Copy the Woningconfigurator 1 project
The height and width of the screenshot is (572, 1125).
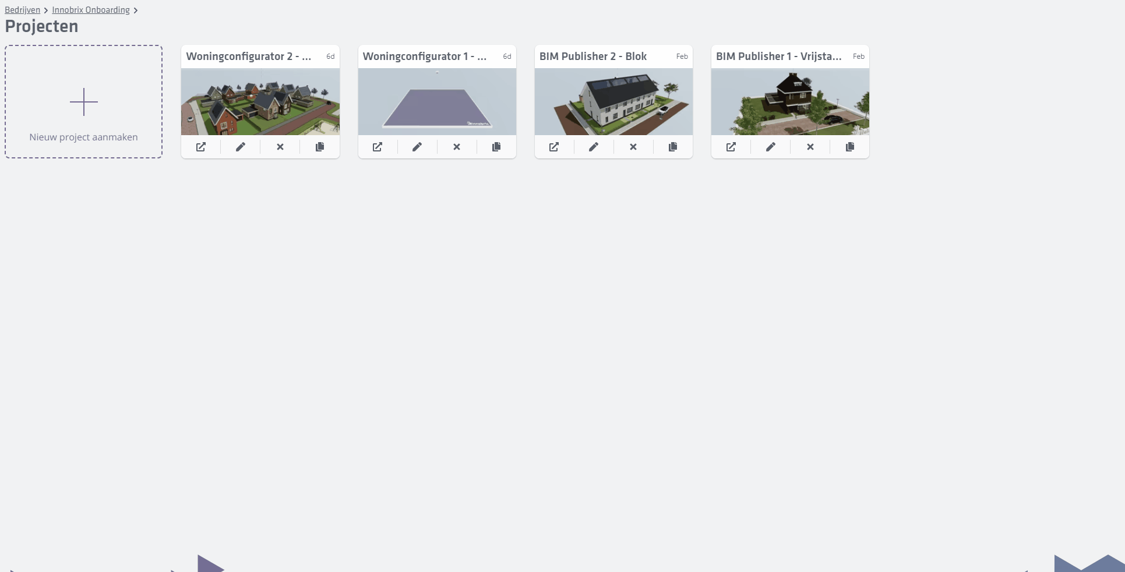point(496,147)
